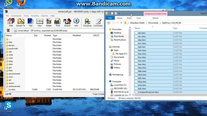Click Downloads in the address breadcrumb
The height and width of the screenshot is (116, 207).
153,23
